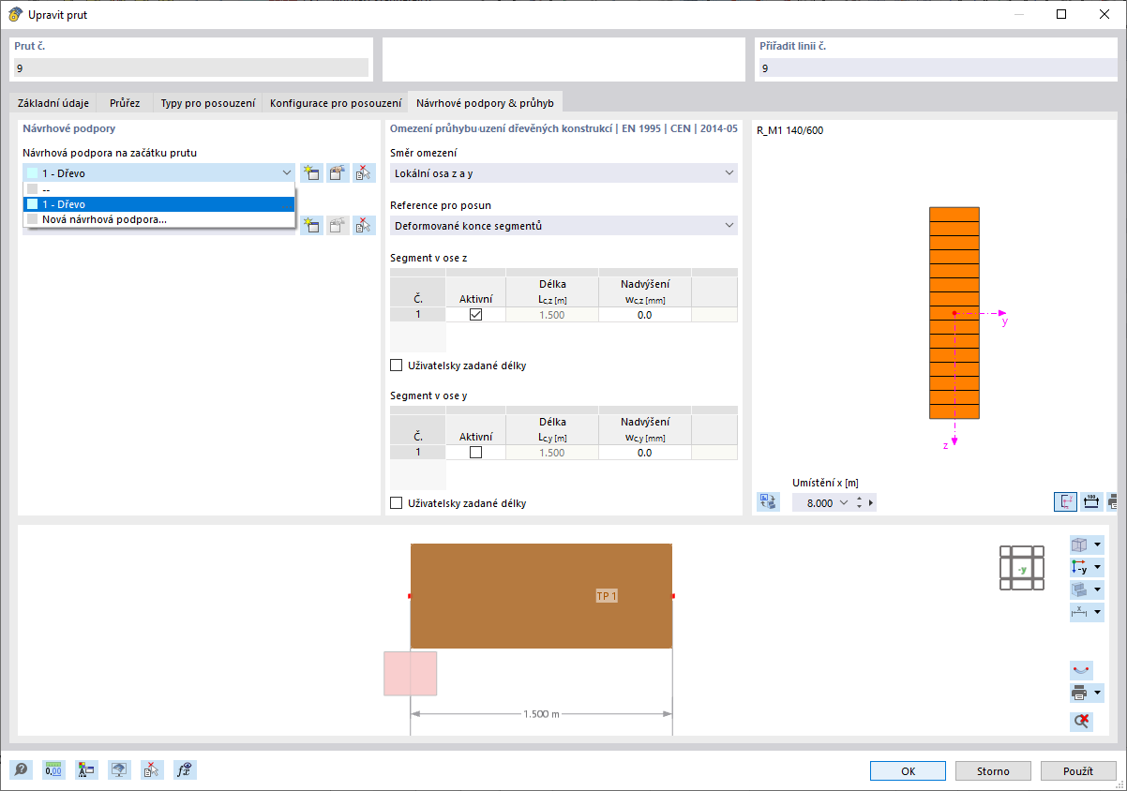The image size is (1127, 791).
Task: Click the Storno button
Action: (x=993, y=771)
